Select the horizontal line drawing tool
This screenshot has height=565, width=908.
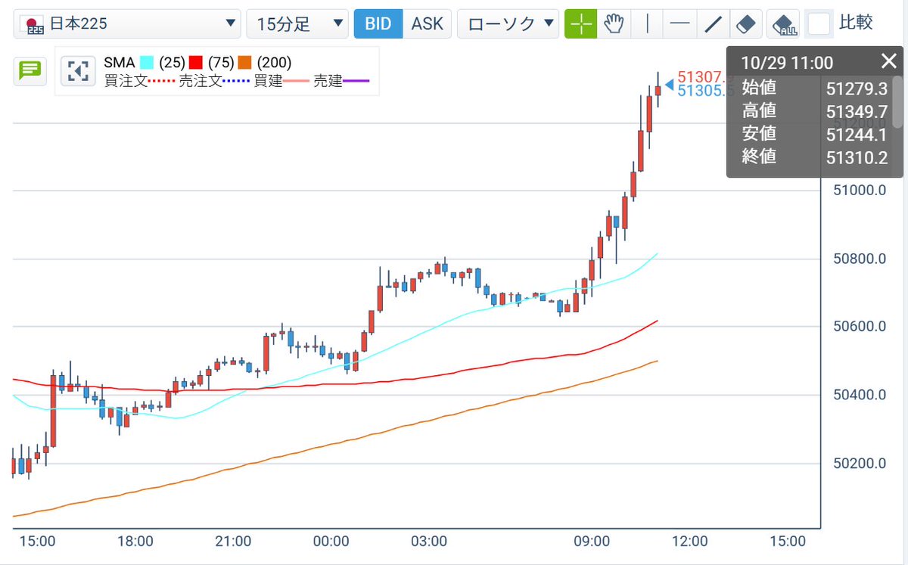pos(679,23)
